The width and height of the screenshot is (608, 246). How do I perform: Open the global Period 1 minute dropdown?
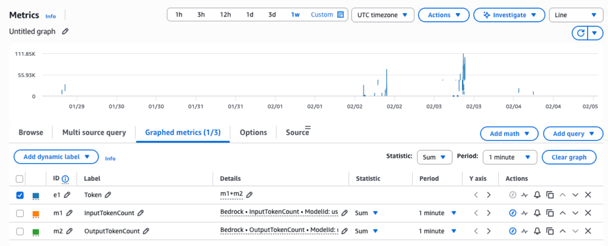pyautogui.click(x=509, y=157)
